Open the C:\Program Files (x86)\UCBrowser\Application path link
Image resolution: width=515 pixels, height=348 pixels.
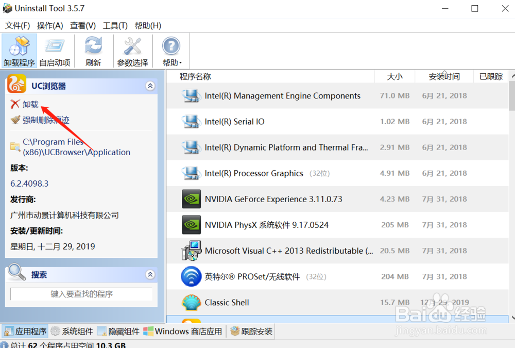(76, 147)
